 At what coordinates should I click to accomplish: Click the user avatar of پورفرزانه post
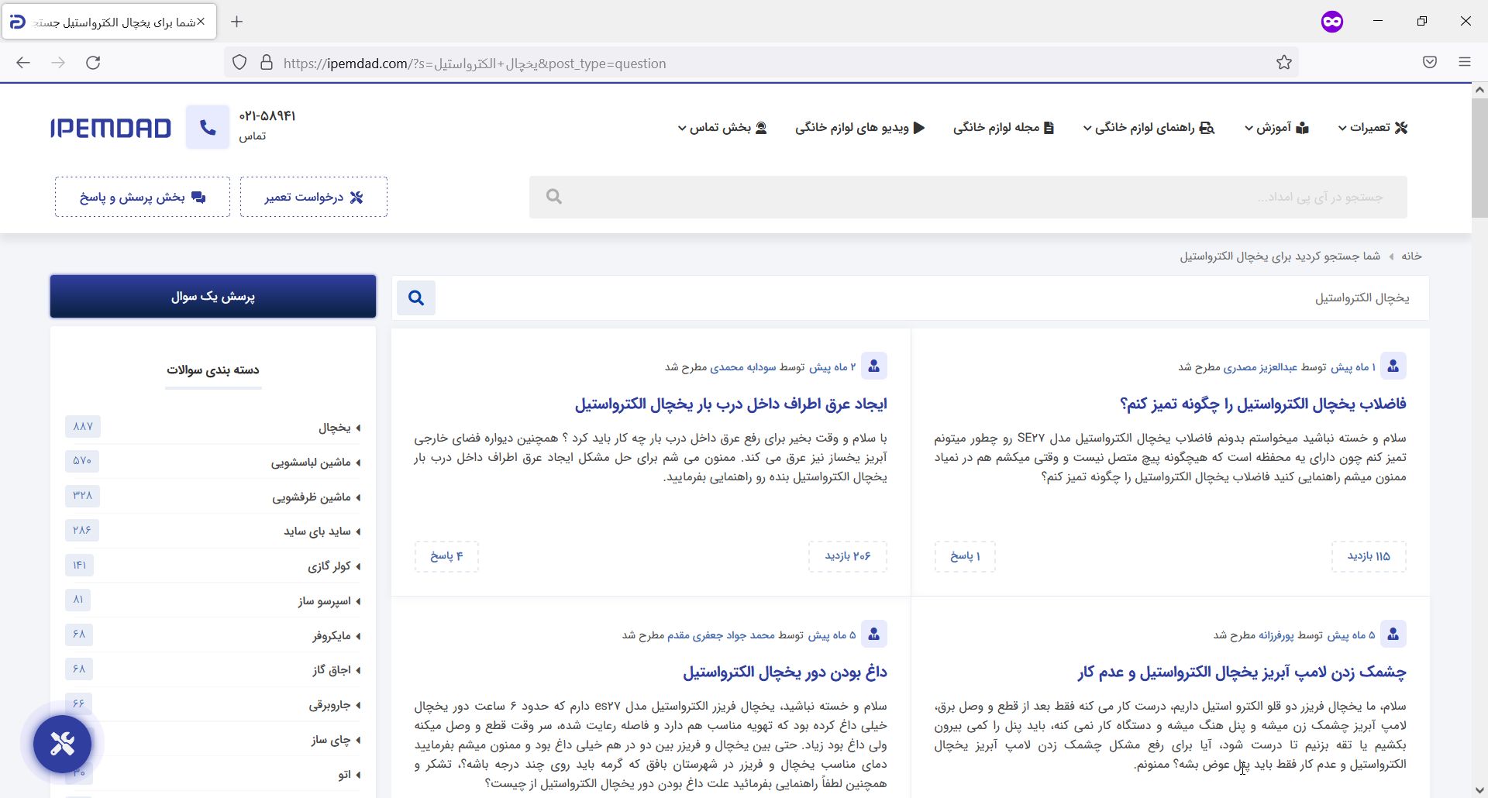[x=1393, y=635]
